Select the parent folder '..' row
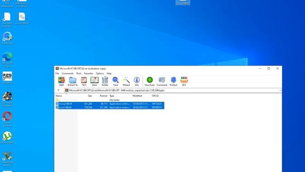305x172 pixels. pyautogui.click(x=110, y=100)
